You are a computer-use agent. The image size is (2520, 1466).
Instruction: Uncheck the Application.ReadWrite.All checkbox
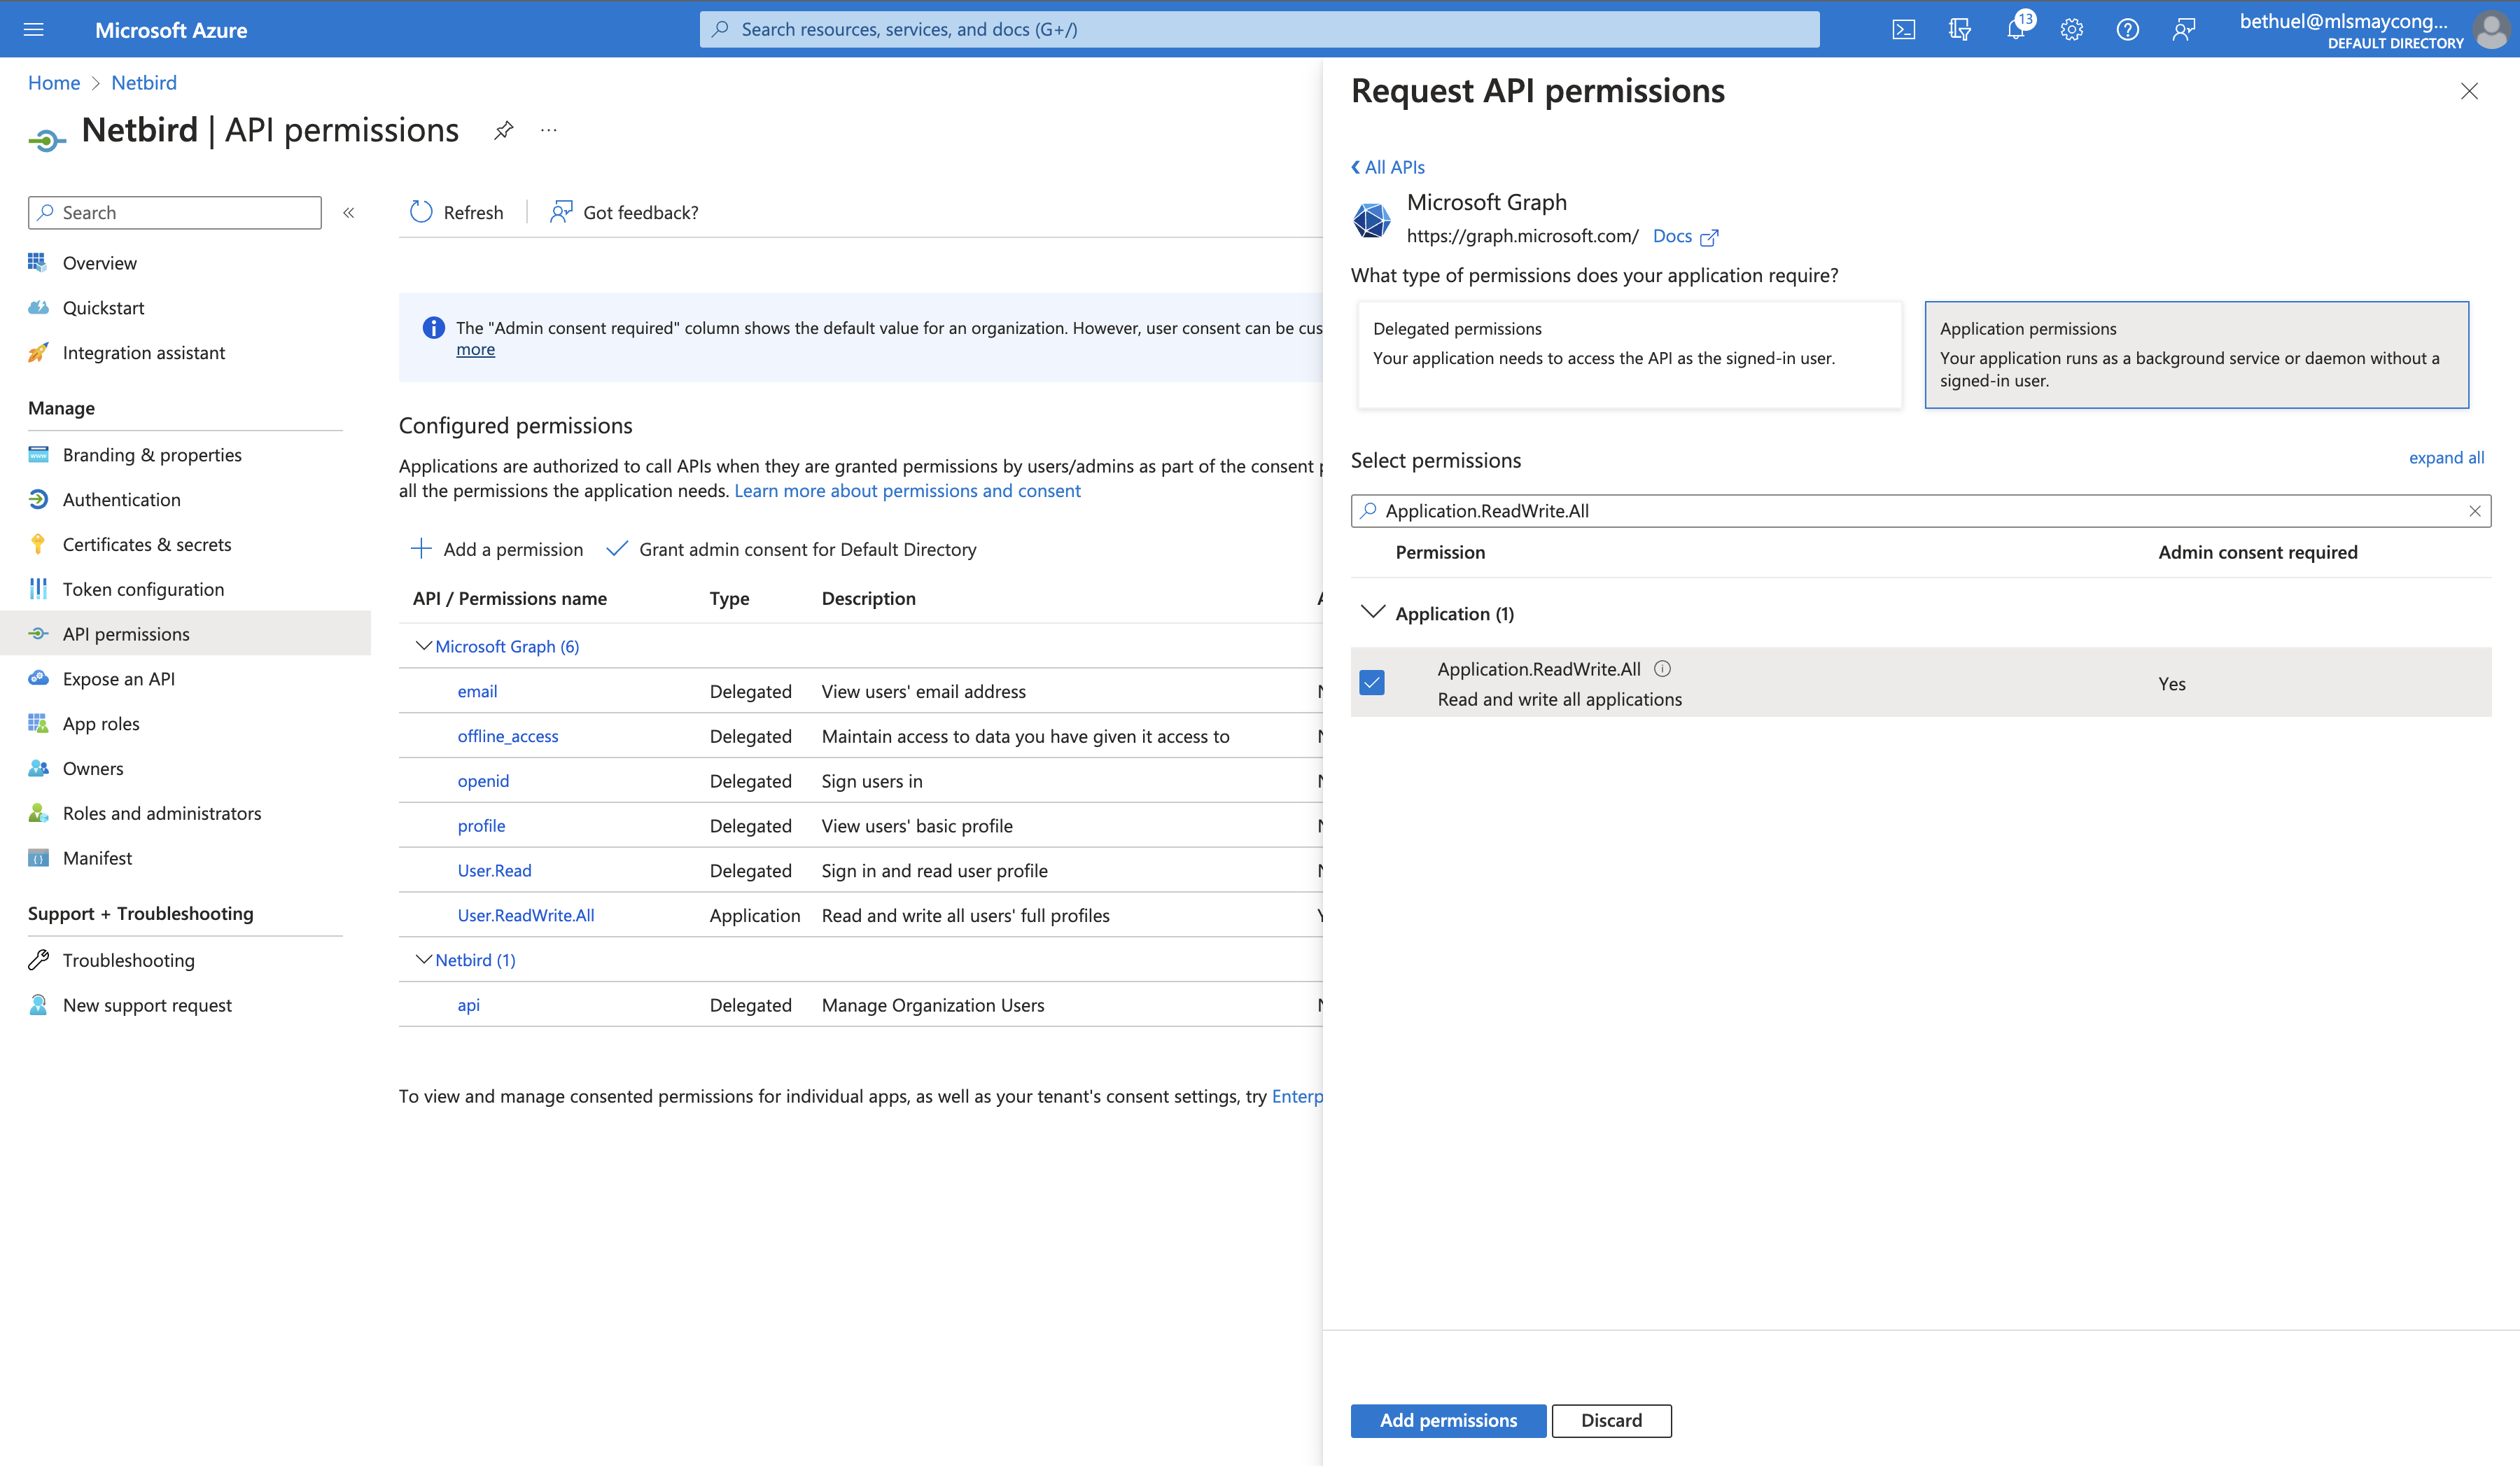pyautogui.click(x=1372, y=683)
